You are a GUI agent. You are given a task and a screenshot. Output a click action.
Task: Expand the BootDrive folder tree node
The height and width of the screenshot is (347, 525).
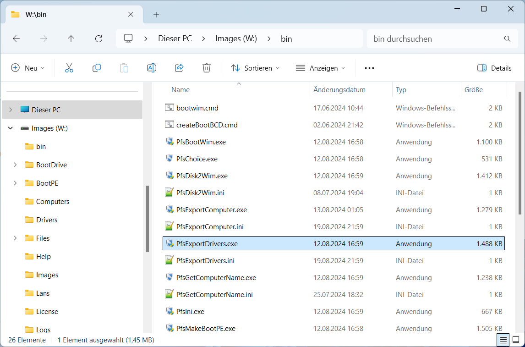click(x=15, y=165)
